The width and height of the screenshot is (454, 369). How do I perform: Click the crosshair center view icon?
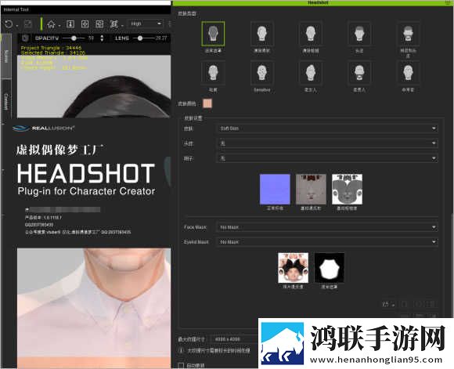pos(85,24)
